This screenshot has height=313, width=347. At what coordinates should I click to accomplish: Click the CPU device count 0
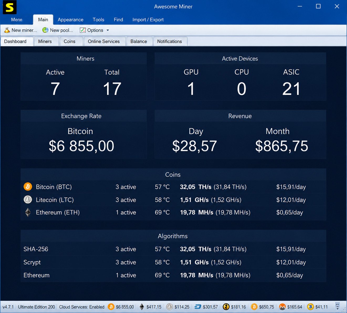click(x=242, y=89)
